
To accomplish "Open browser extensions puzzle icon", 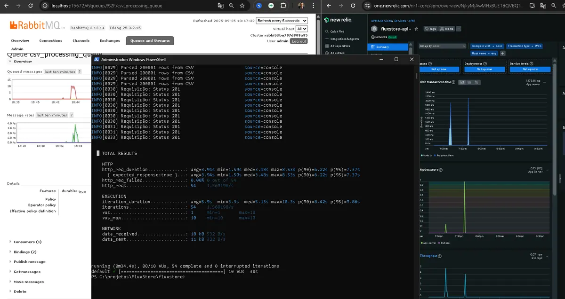I will (283, 6).
